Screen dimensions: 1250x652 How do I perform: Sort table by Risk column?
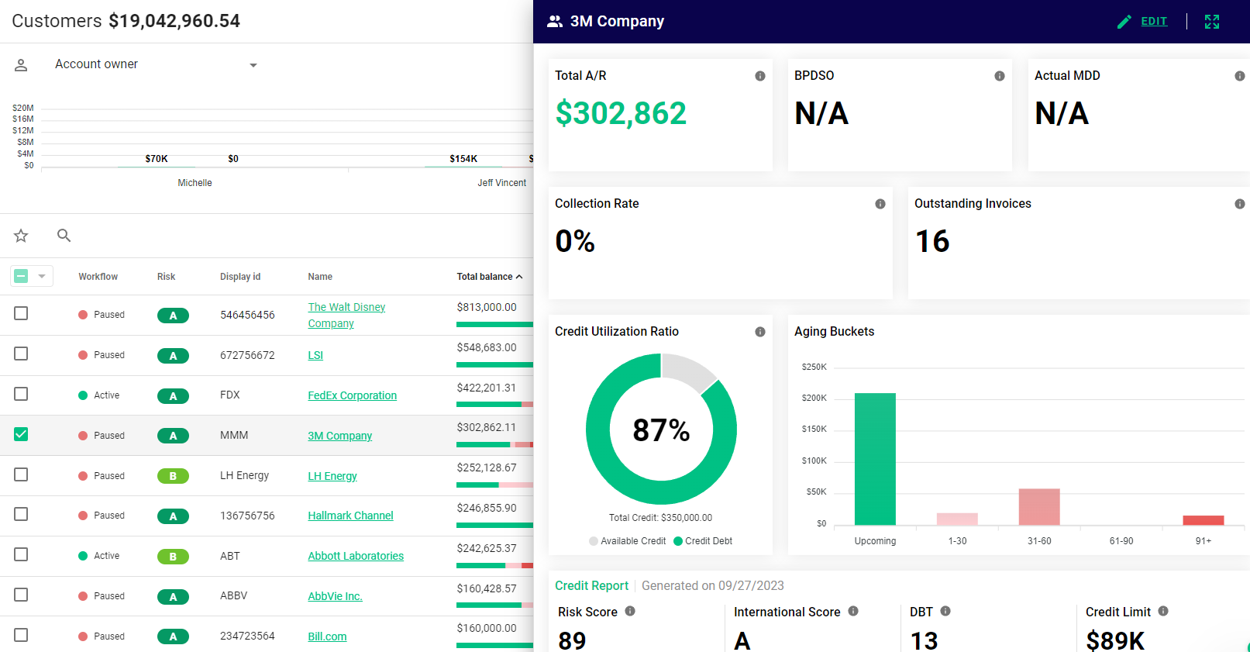click(x=167, y=277)
